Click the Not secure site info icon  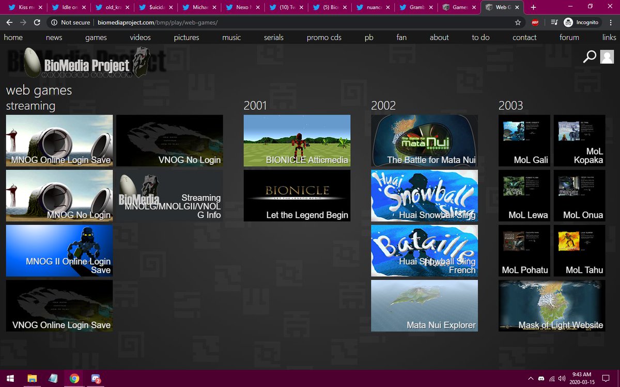(x=54, y=23)
